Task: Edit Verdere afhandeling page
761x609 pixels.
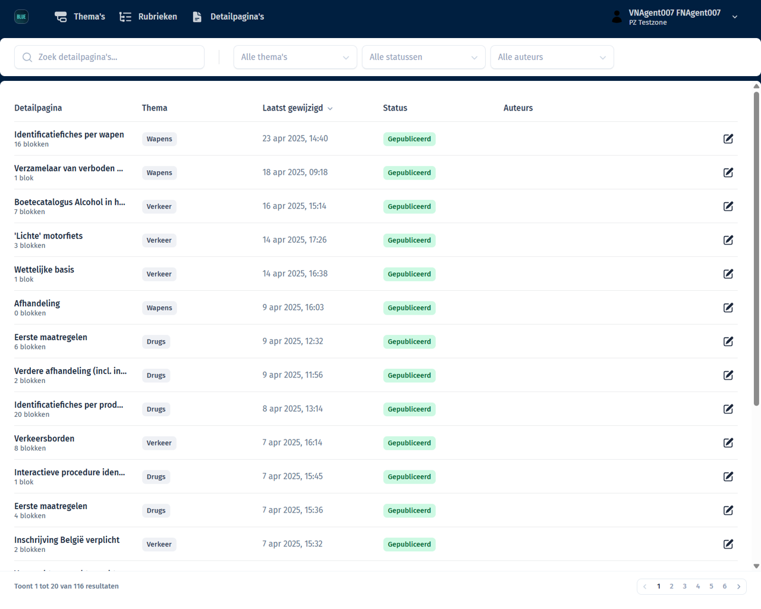Action: coord(728,375)
